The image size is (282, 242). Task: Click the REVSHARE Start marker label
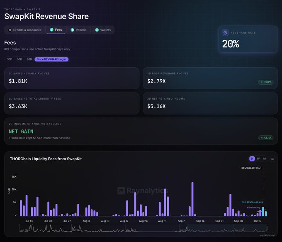(251, 168)
